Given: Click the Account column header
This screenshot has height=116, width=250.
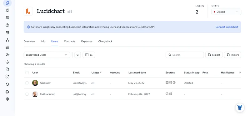Looking at the screenshot, I should [115, 73].
